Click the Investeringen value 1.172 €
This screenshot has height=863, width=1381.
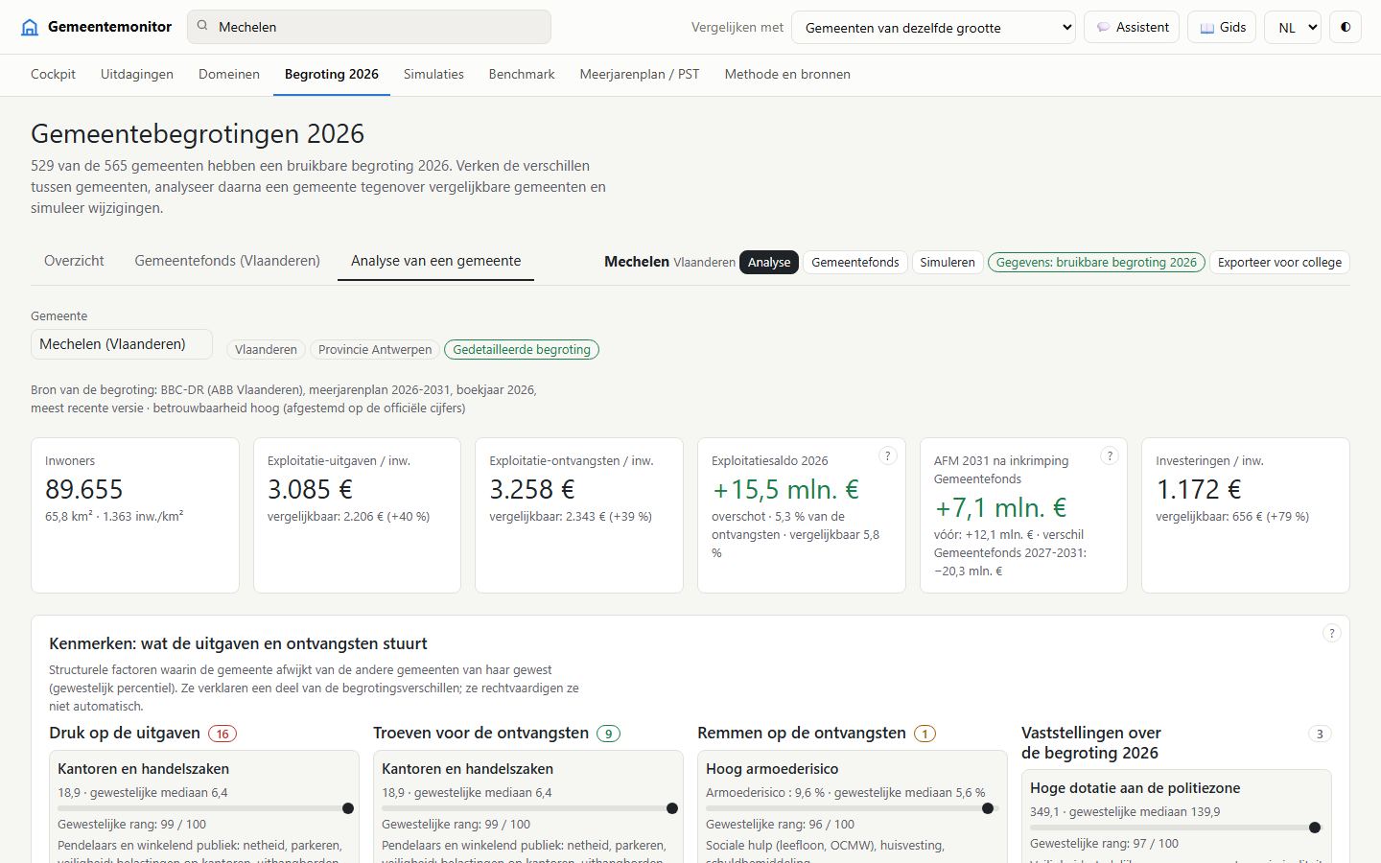(x=1199, y=489)
